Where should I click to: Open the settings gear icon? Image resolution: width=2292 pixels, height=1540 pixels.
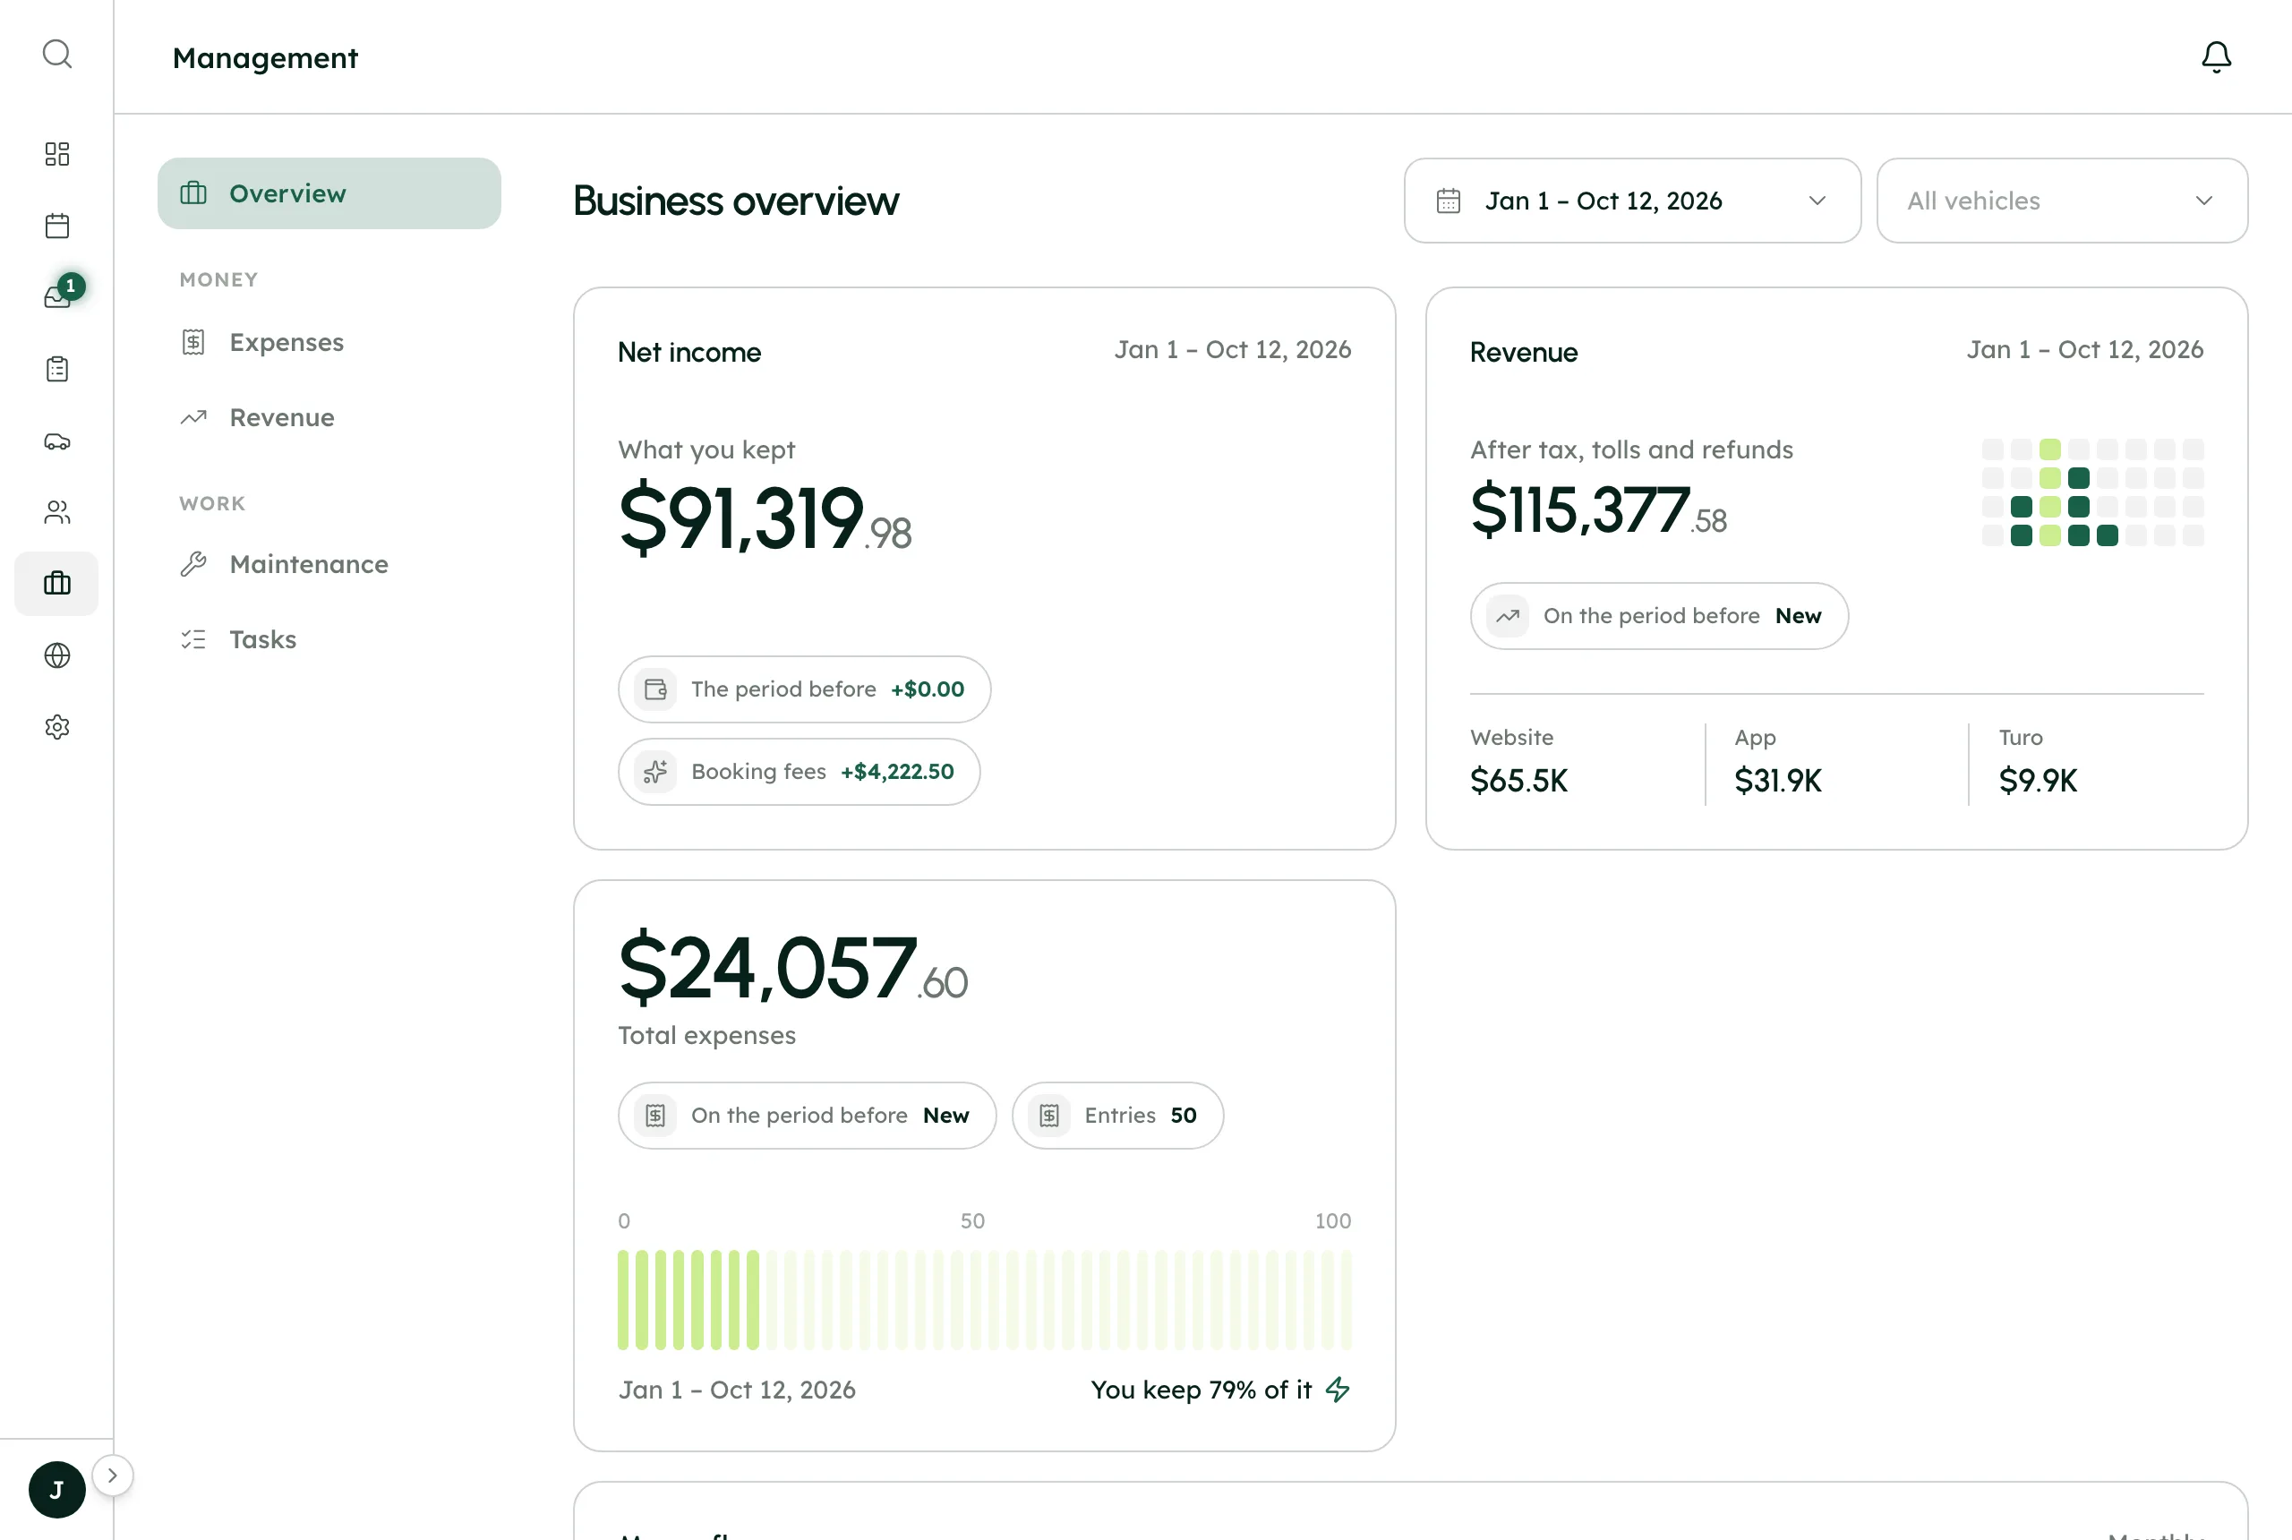57,727
